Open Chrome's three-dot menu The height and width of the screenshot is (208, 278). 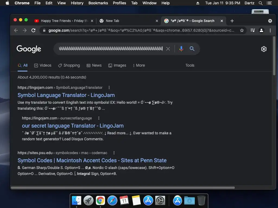270,30
